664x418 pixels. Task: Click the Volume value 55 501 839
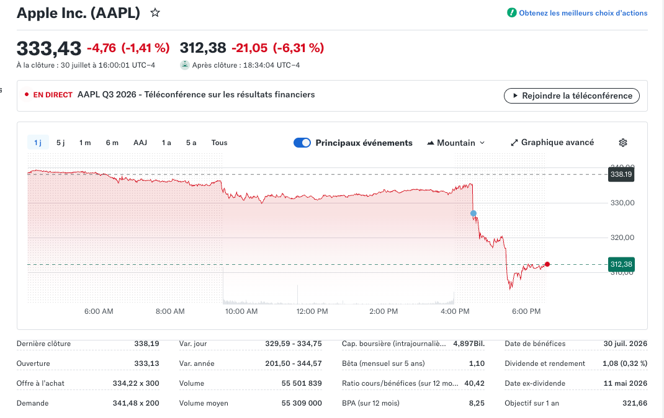(302, 383)
